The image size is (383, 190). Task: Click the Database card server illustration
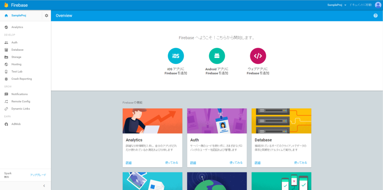[x=281, y=121]
